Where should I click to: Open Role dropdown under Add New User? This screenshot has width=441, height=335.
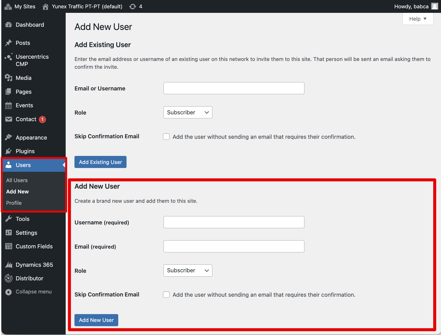coord(188,271)
